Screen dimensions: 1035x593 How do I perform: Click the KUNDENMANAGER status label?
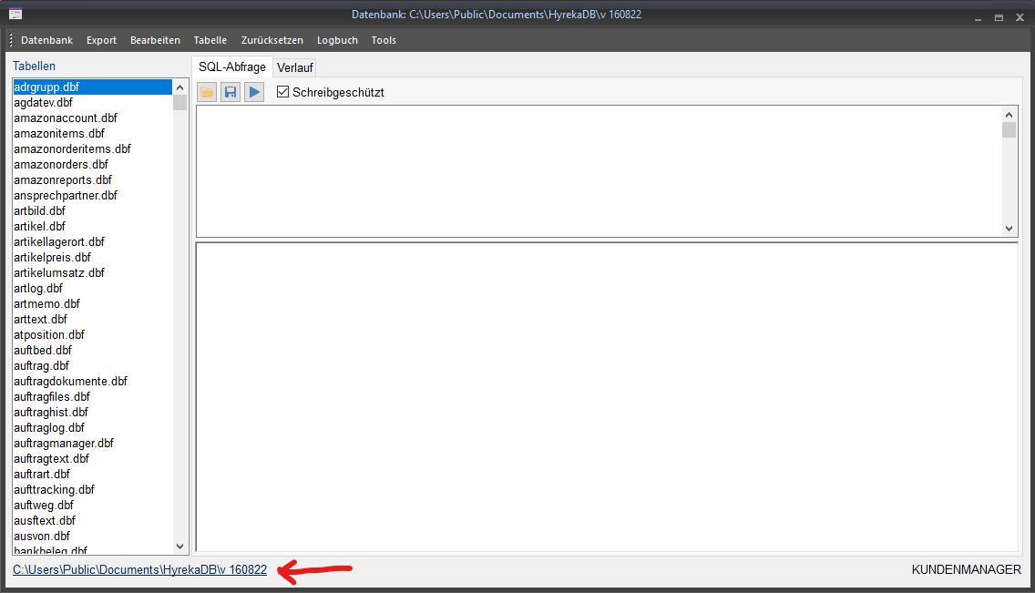(967, 569)
